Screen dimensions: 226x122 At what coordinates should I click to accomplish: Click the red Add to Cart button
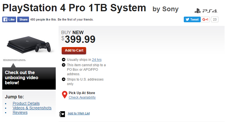coord(74,50)
